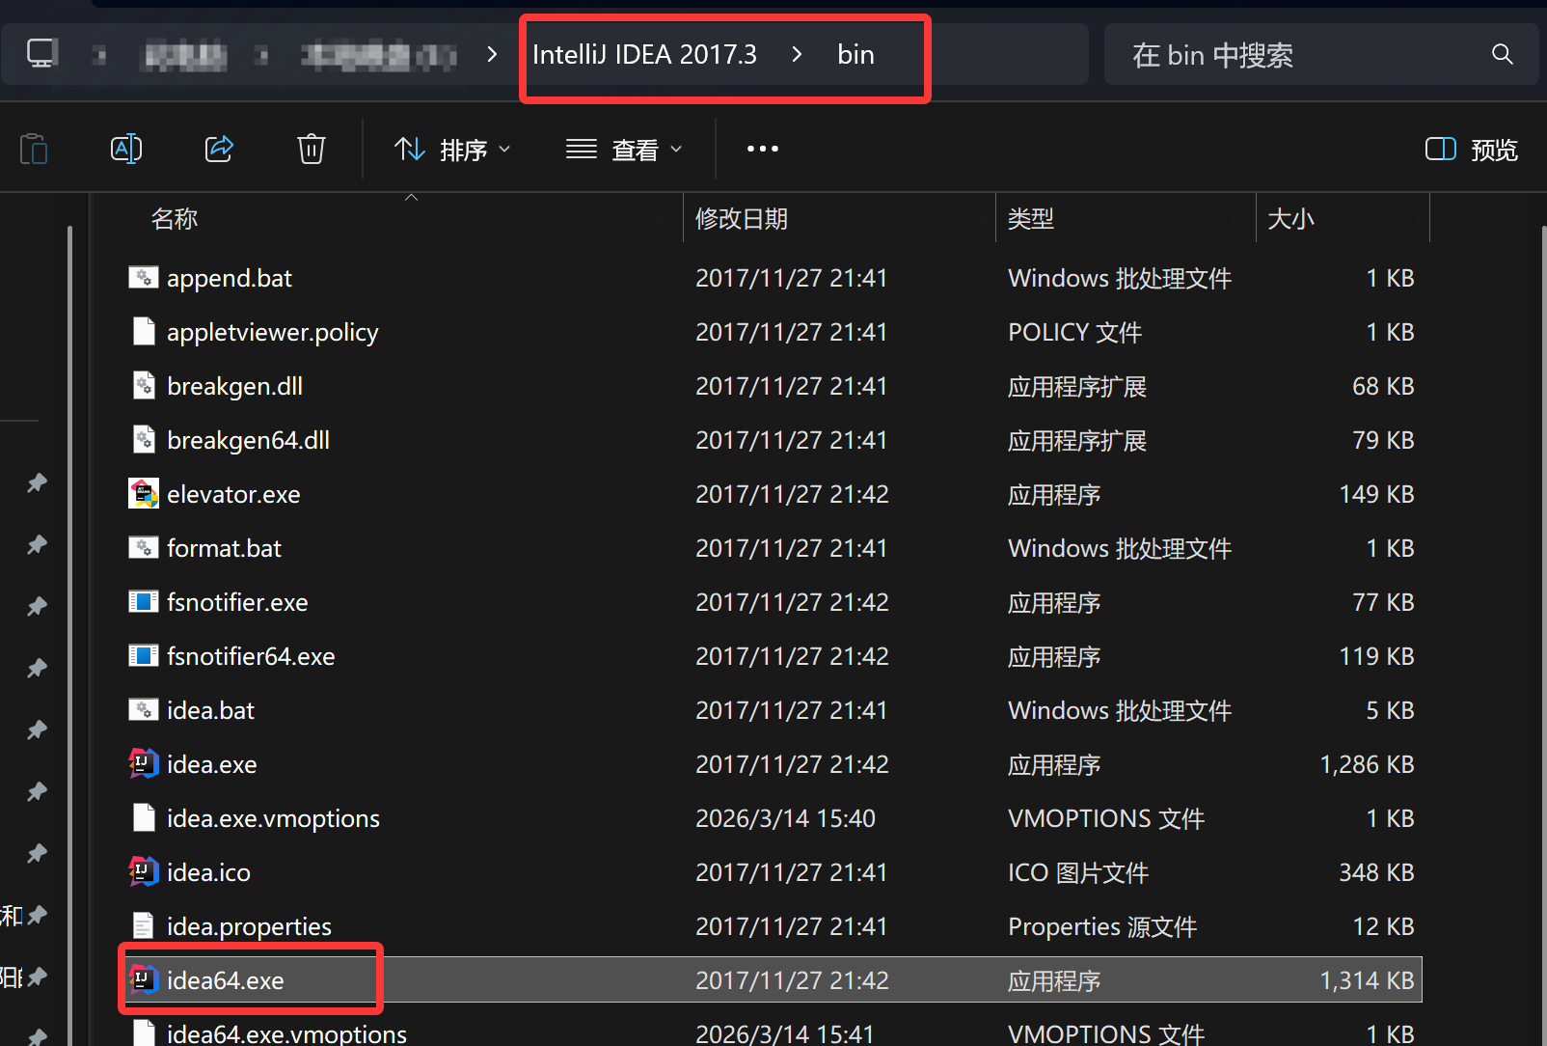Select the idea.ico file name

(209, 872)
